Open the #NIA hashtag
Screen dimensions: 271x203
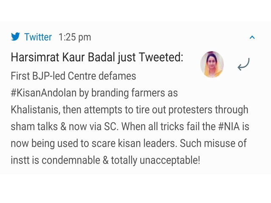coord(229,126)
